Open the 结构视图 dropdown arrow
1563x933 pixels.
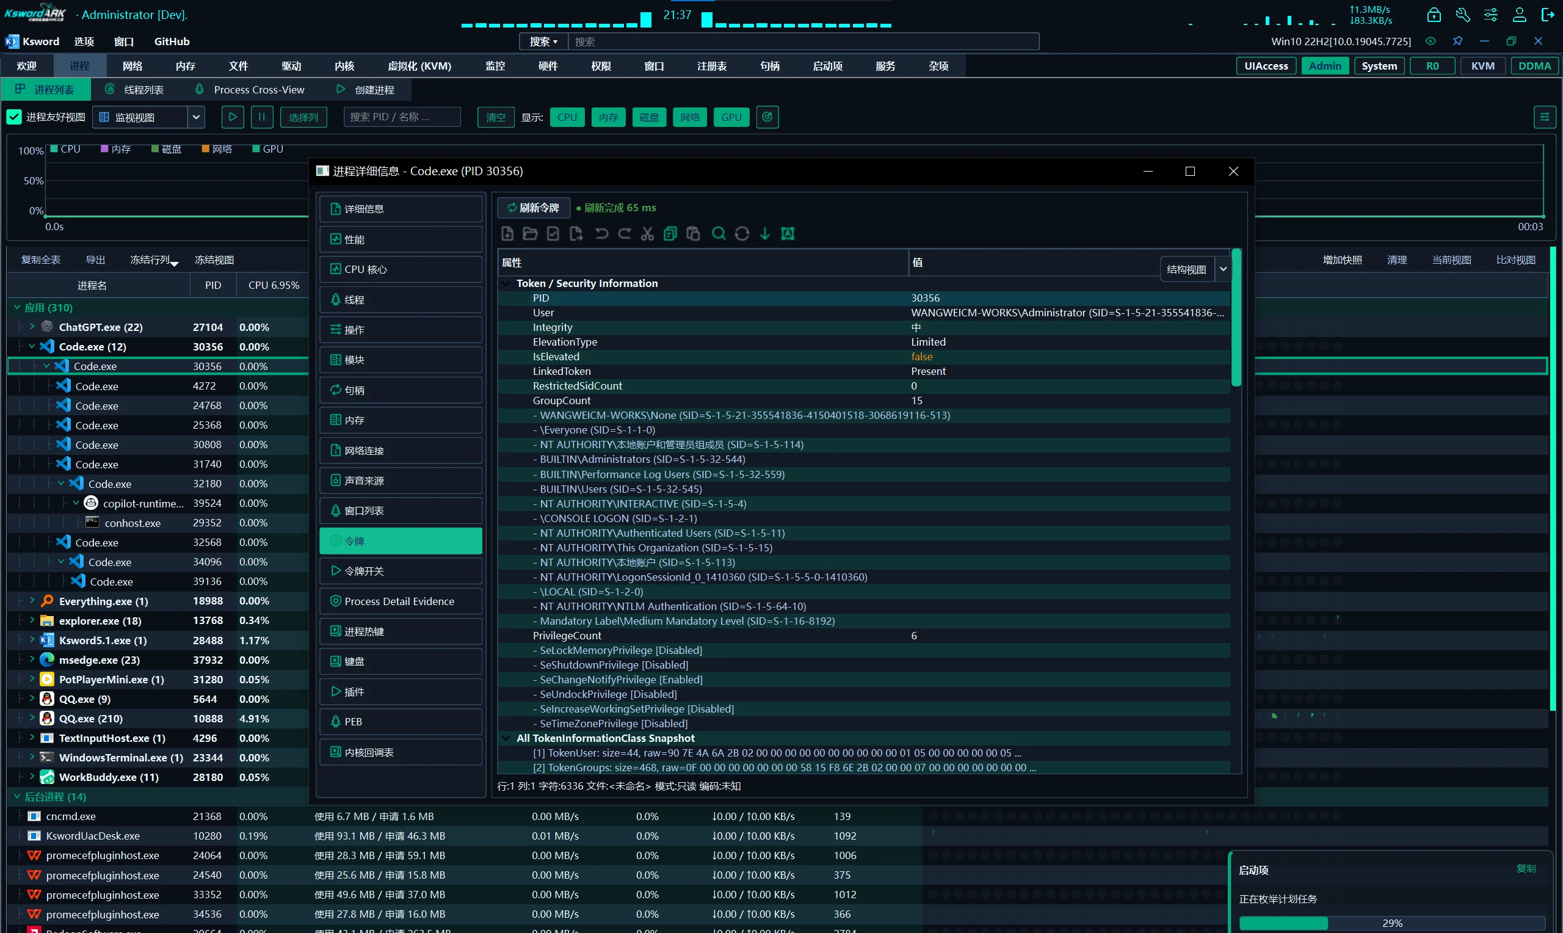pos(1223,269)
